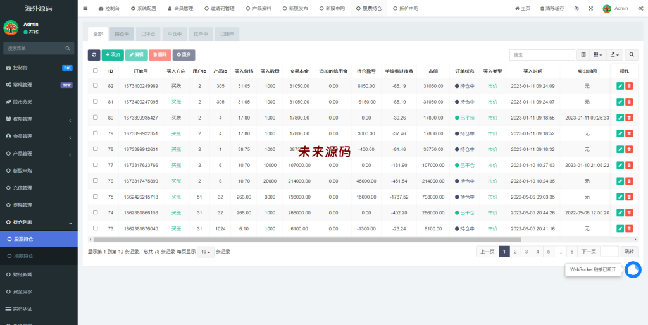The height and width of the screenshot is (325, 648).
Task: Open the settings gears icon at top right
Action: pyautogui.click(x=640, y=8)
